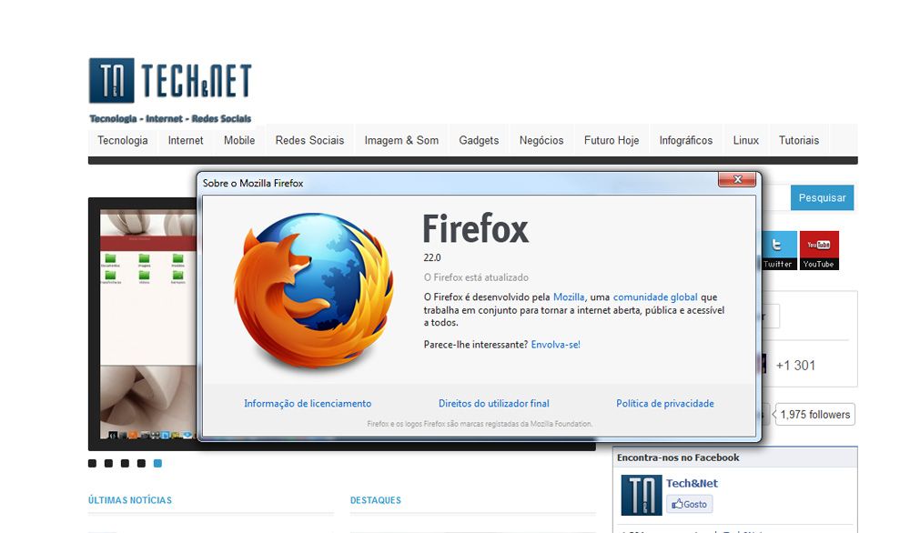910x533 pixels.
Task: Navigate to the Linux category
Action: pyautogui.click(x=745, y=141)
